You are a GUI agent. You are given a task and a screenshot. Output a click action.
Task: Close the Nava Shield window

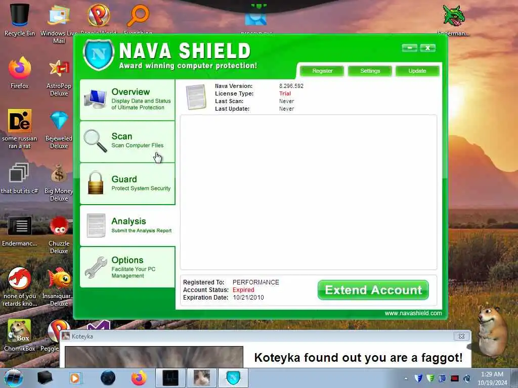coord(428,48)
